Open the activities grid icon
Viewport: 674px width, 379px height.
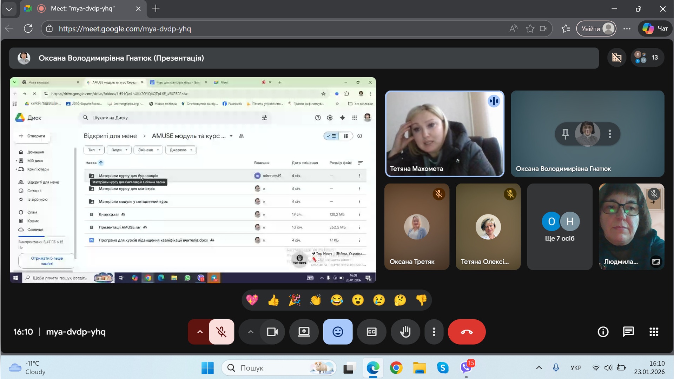[x=654, y=332]
